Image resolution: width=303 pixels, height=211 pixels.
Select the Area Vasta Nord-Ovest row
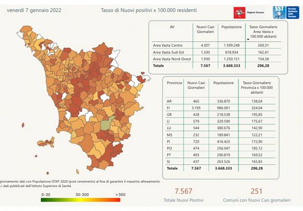coord(217,59)
